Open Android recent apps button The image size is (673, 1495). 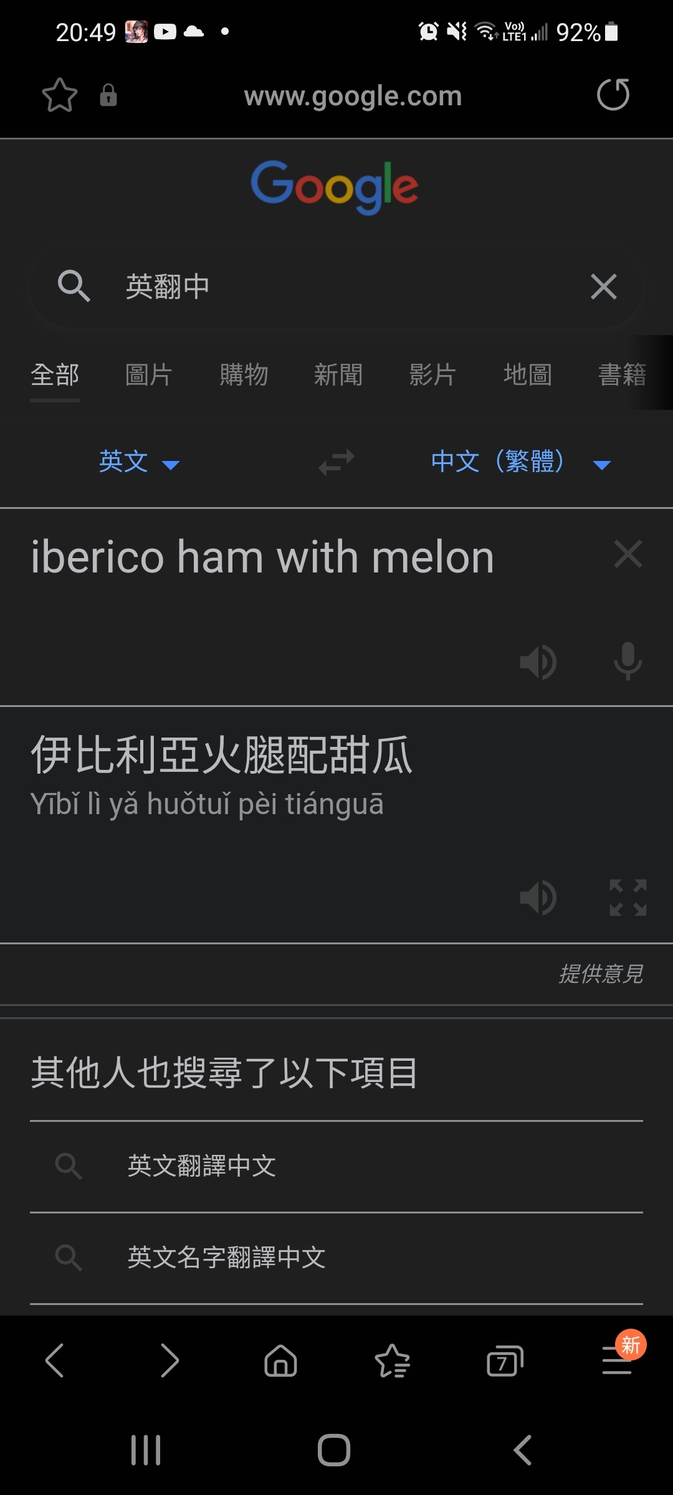tap(146, 1450)
